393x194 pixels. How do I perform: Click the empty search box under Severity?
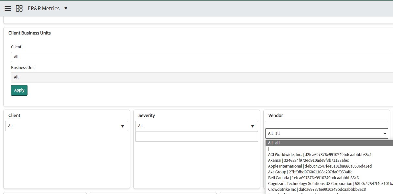point(196,136)
